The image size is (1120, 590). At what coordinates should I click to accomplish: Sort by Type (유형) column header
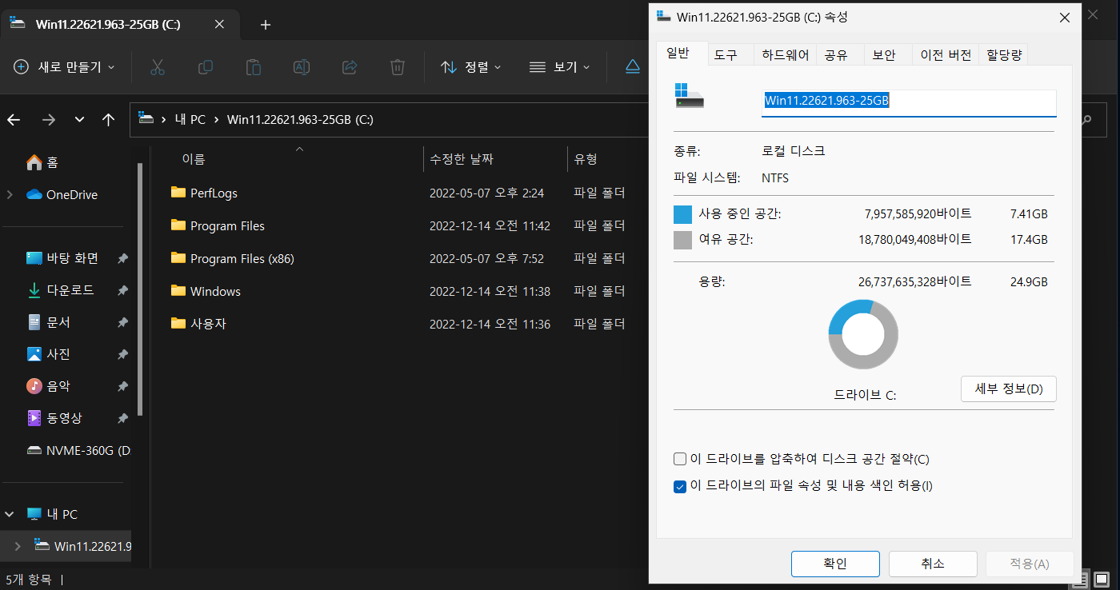(586, 159)
